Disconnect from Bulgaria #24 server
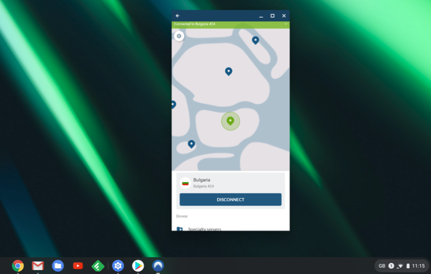Image resolution: width=431 pixels, height=274 pixels. click(x=231, y=200)
